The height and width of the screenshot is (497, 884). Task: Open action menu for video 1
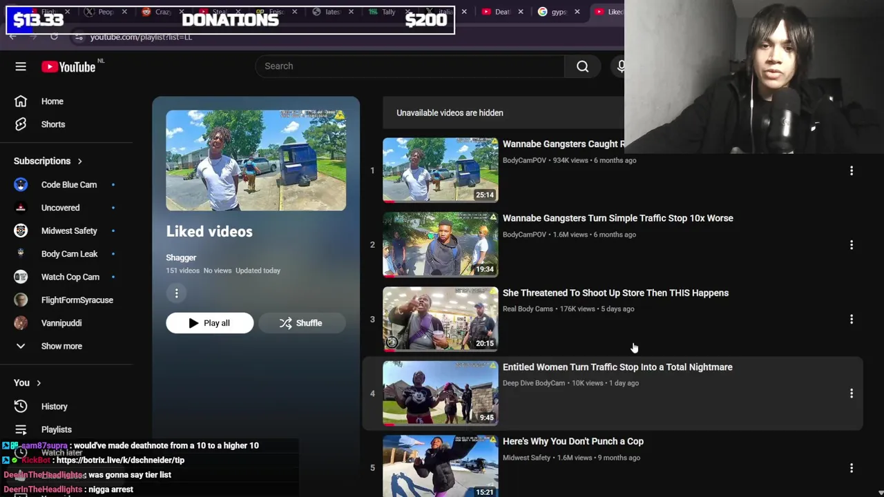852,170
